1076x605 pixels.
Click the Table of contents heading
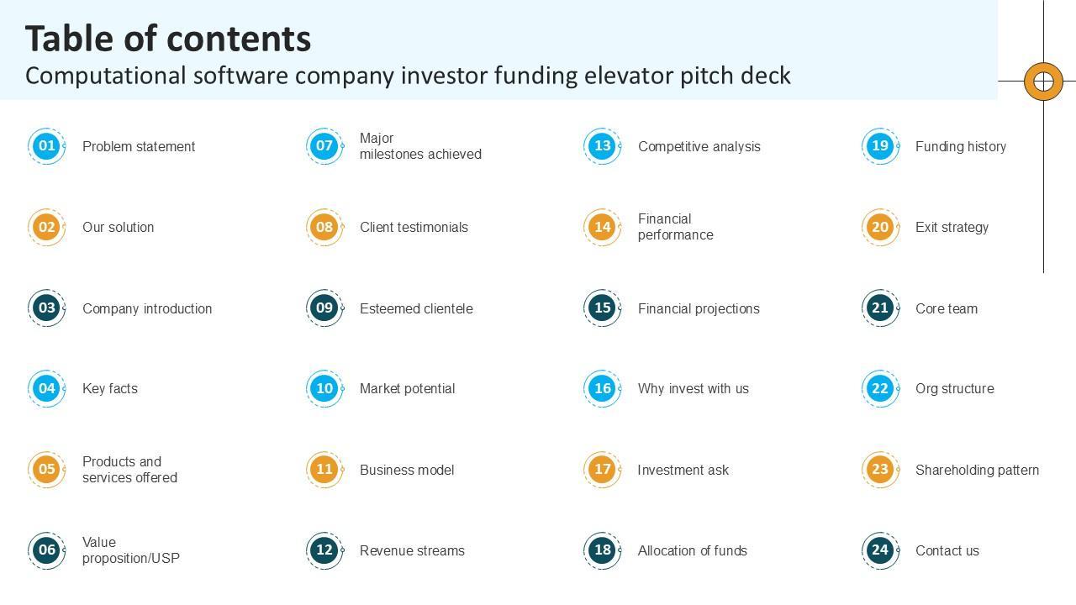[x=168, y=39]
